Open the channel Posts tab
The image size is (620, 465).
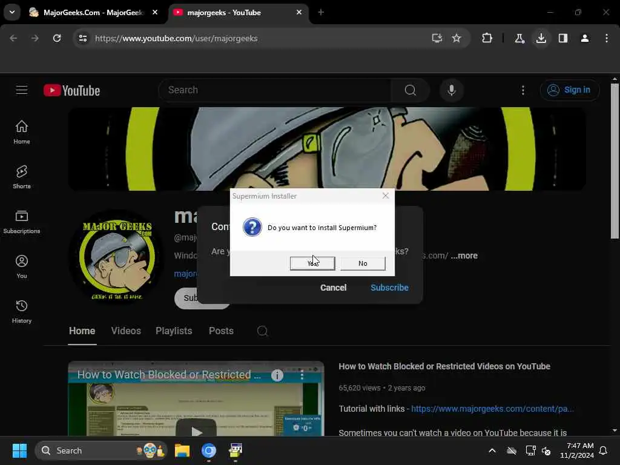pyautogui.click(x=221, y=331)
